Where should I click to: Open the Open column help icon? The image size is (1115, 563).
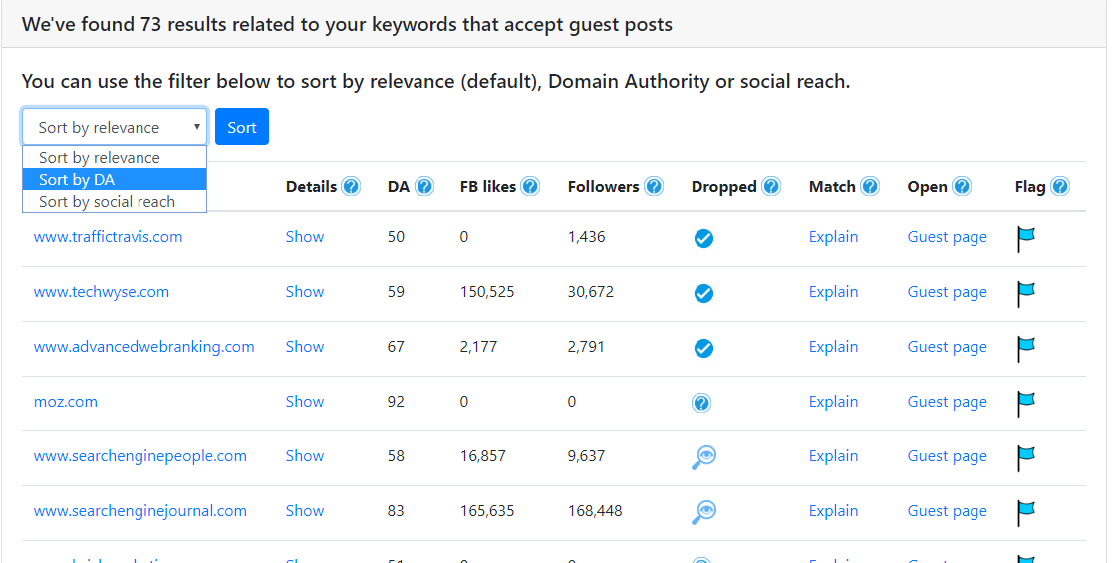[x=962, y=187]
